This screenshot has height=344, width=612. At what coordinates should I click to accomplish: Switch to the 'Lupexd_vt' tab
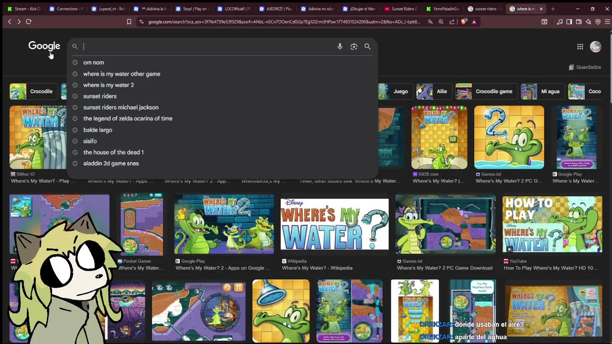109,9
